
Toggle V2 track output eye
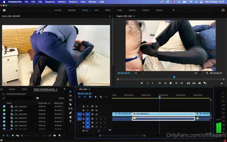[x=96, y=110]
